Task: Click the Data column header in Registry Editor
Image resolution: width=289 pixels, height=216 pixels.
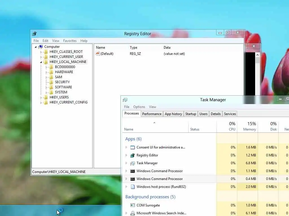Action: [167, 48]
